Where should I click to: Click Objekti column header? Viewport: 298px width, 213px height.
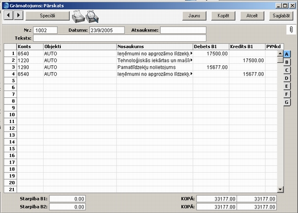point(80,46)
